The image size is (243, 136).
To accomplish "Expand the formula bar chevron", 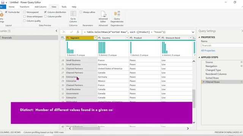I will (193, 32).
